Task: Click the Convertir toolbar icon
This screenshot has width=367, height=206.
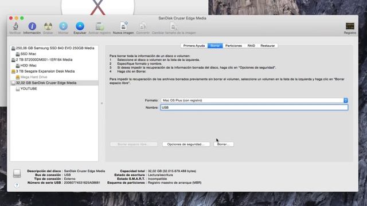Action: (143, 26)
